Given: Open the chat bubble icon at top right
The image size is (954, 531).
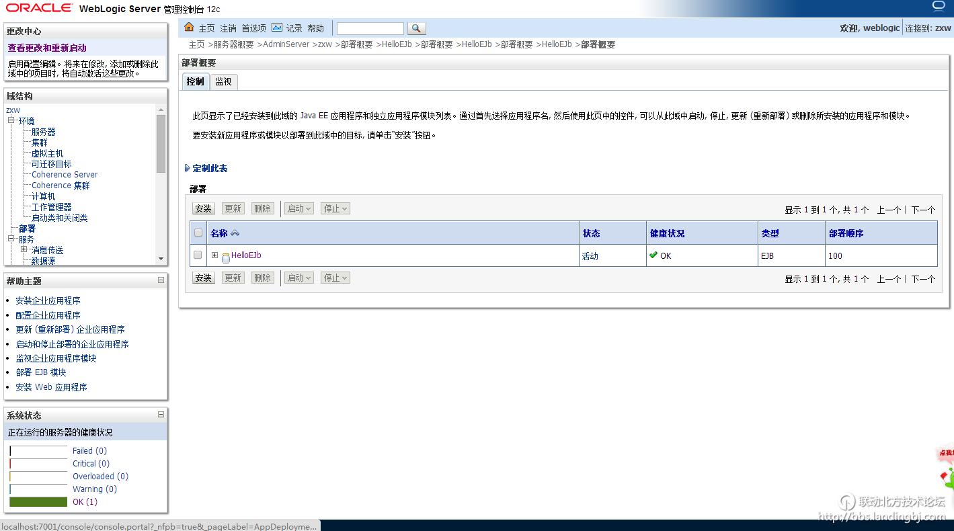Looking at the screenshot, I should 939,6.
